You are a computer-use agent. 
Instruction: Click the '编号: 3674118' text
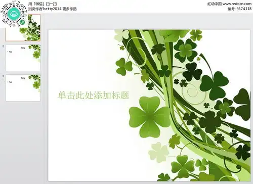pos(239,9)
